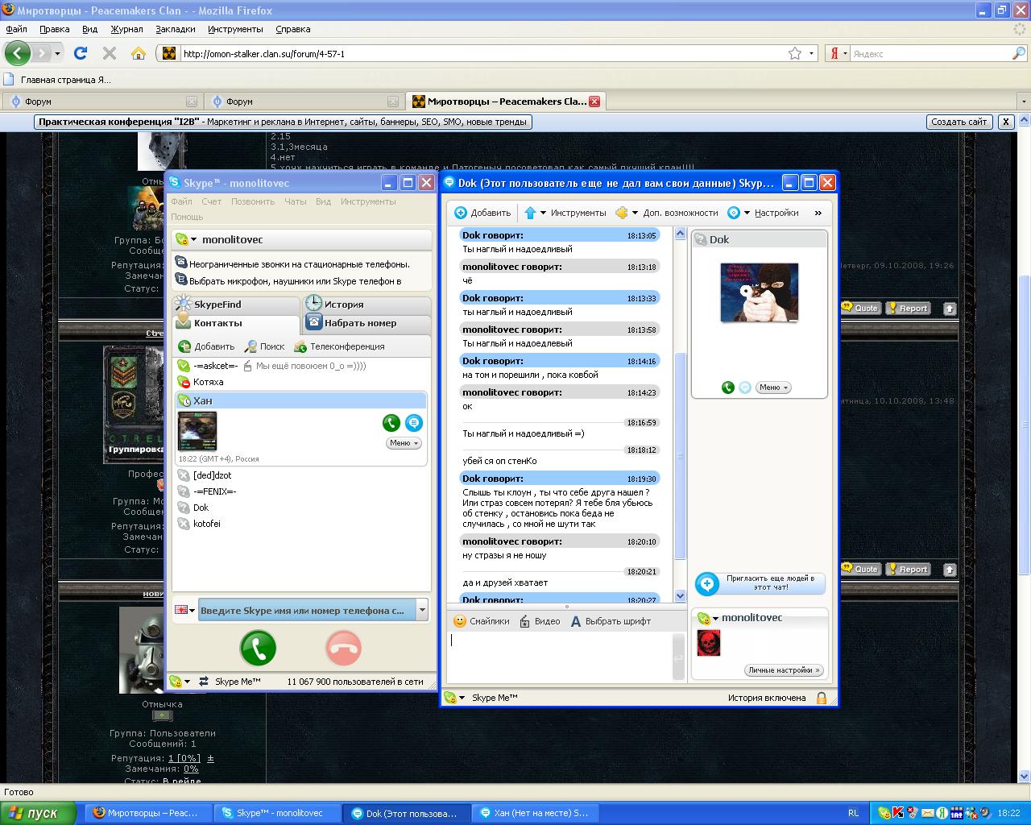1031x825 pixels.
Task: Open Firefox Закладки menu
Action: [176, 29]
